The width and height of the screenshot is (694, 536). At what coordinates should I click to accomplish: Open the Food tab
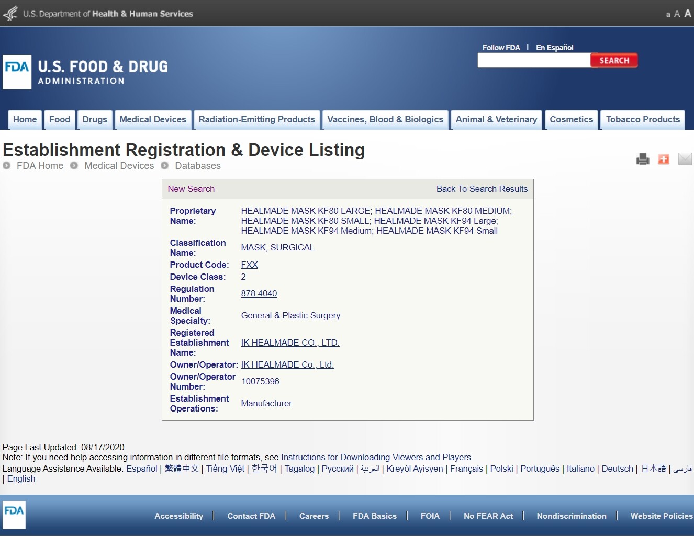coord(60,120)
